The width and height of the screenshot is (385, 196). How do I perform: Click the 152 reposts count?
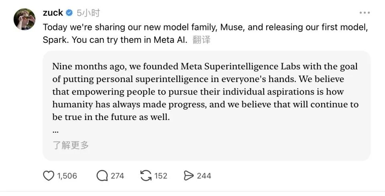[x=161, y=176]
